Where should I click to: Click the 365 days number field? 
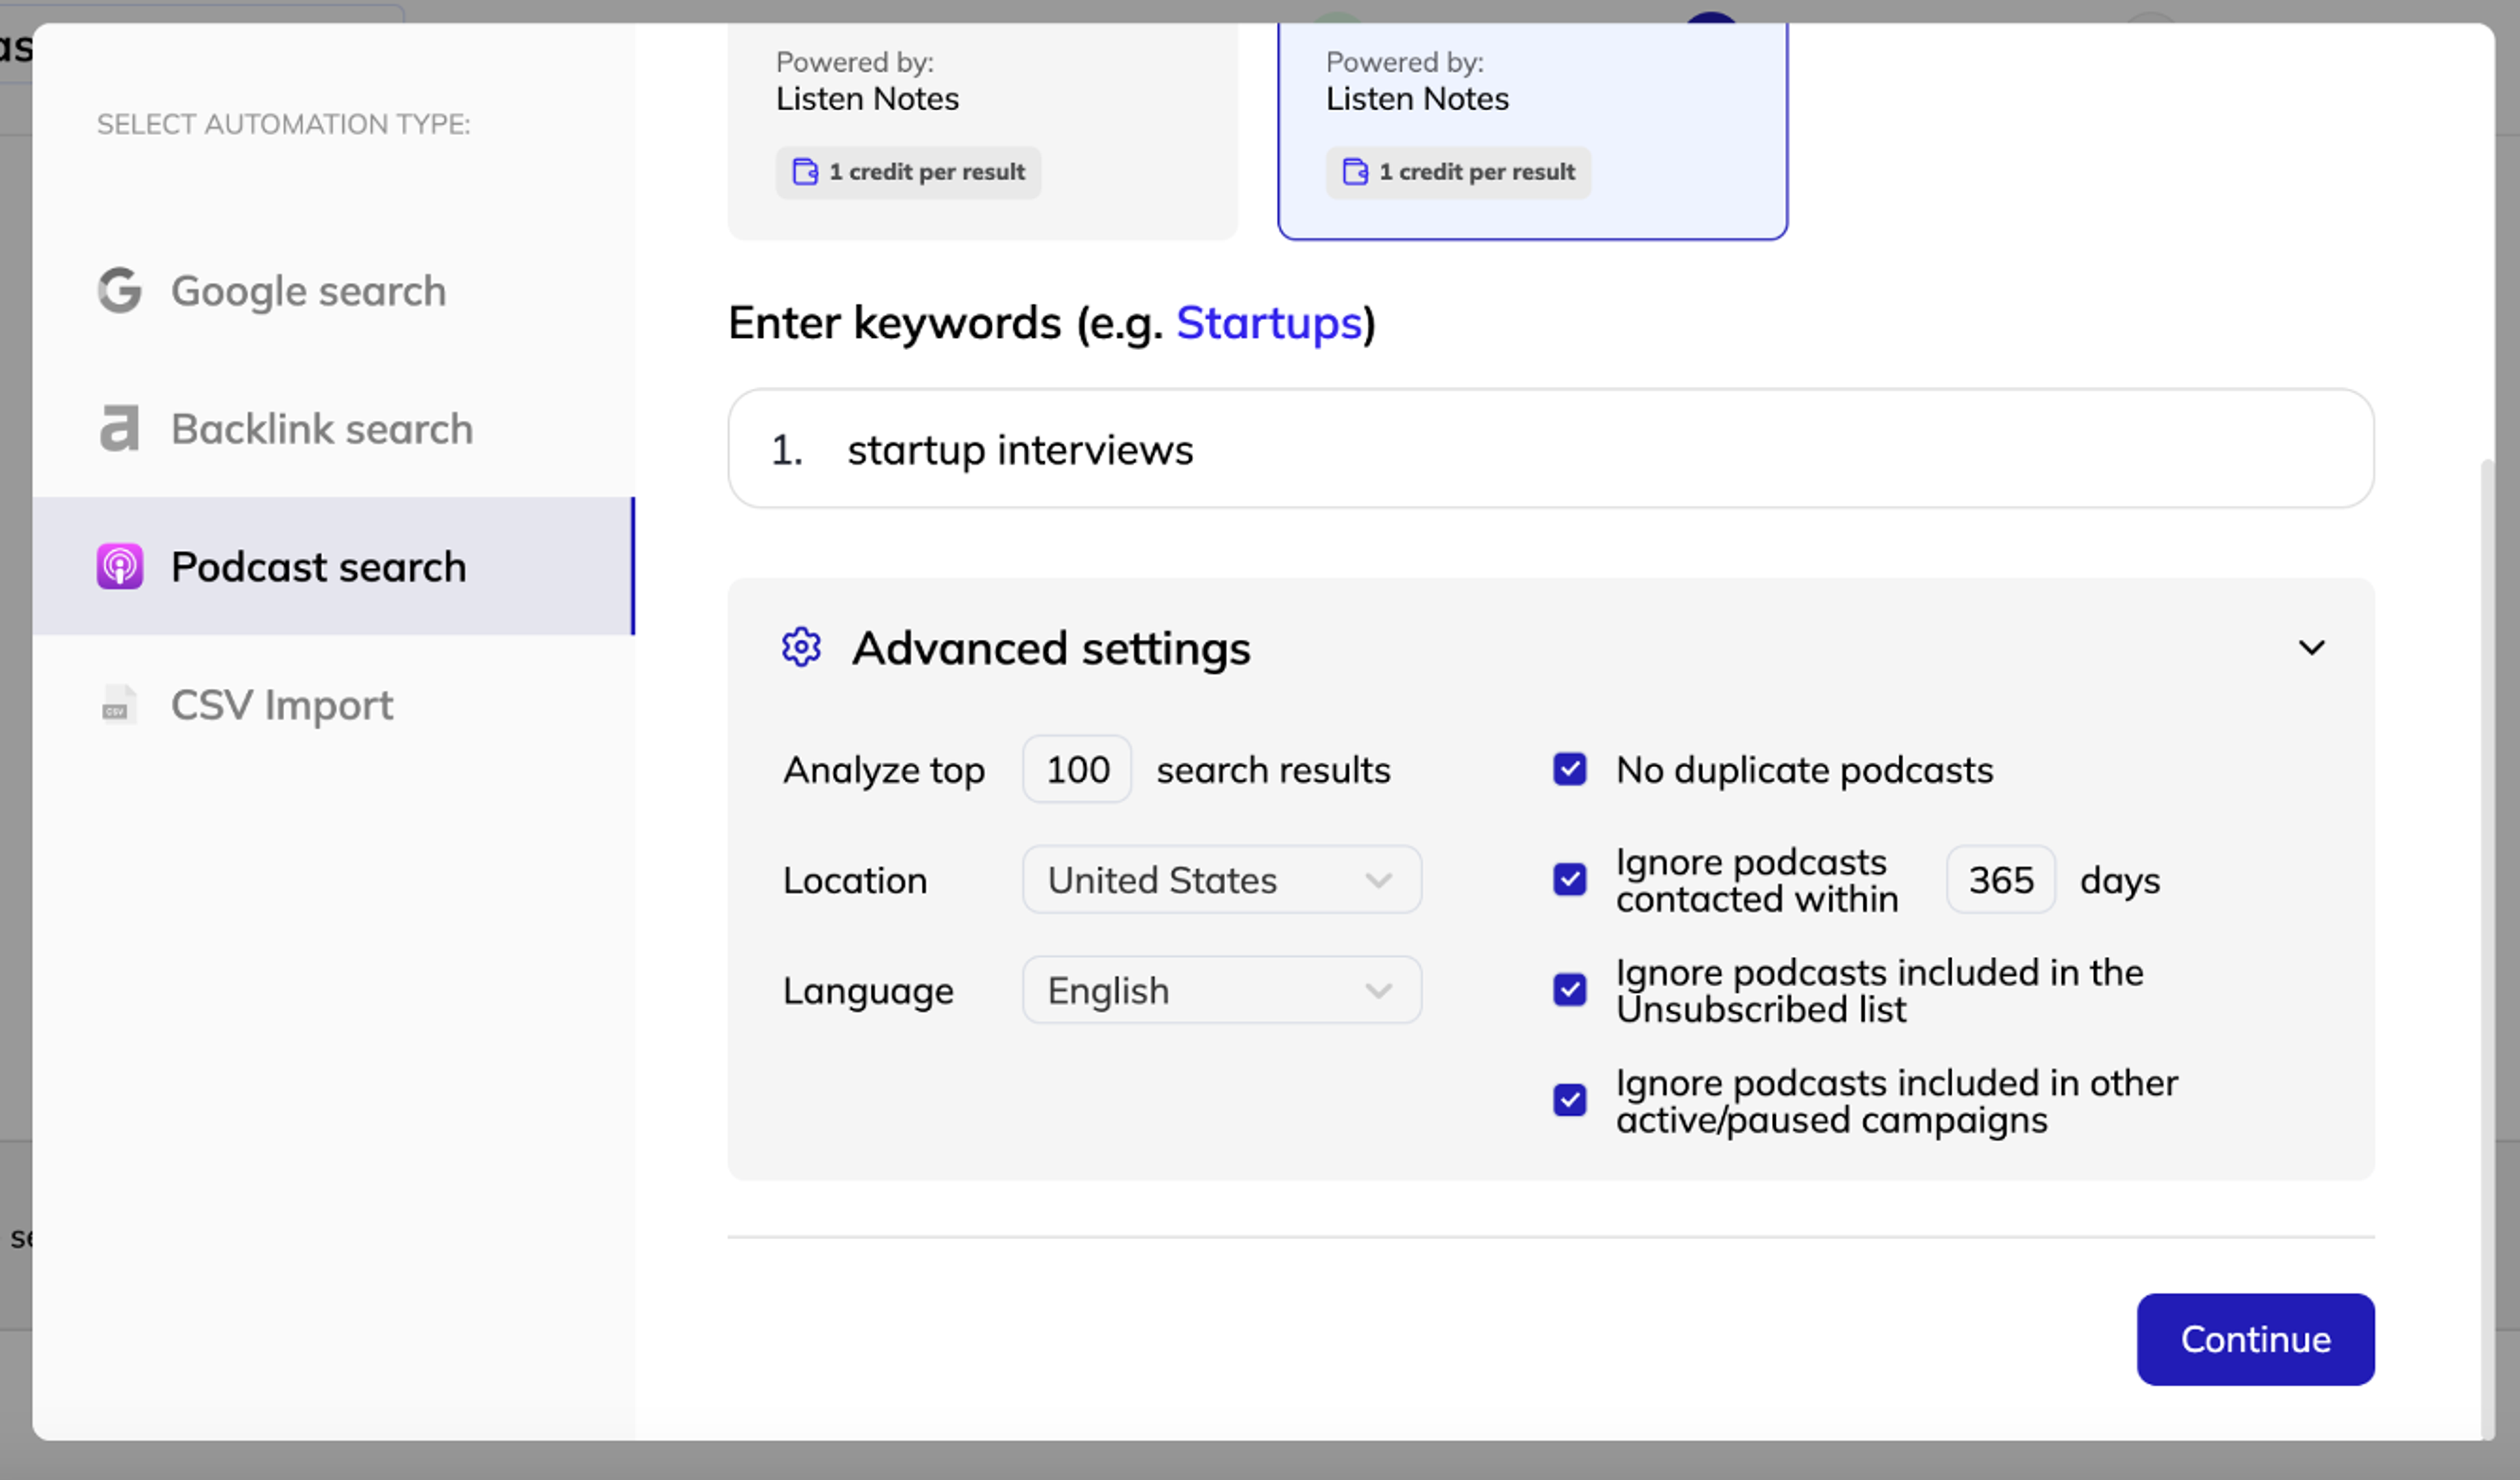[x=2000, y=879]
